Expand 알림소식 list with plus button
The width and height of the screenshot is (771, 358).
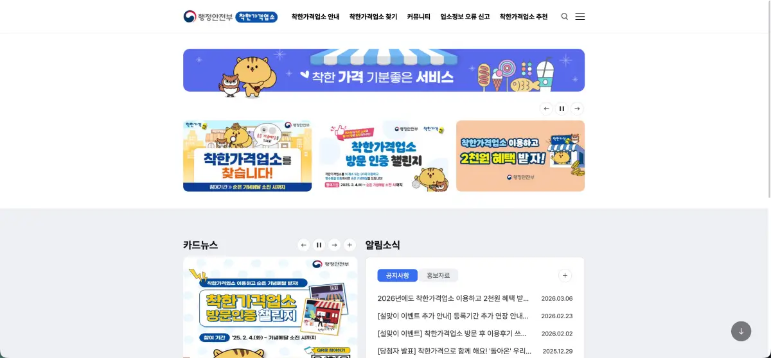click(565, 275)
